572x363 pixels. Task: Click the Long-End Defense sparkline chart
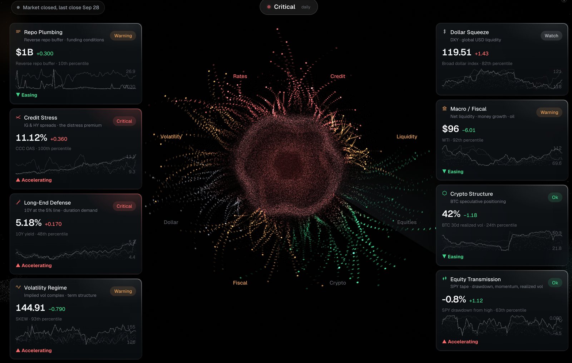click(76, 249)
